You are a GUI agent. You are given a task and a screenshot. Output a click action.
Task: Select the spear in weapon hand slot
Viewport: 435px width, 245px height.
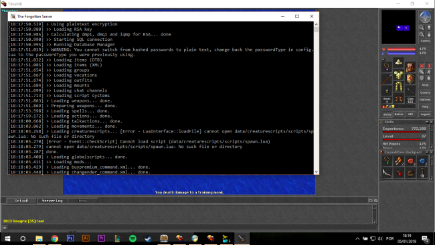click(387, 79)
